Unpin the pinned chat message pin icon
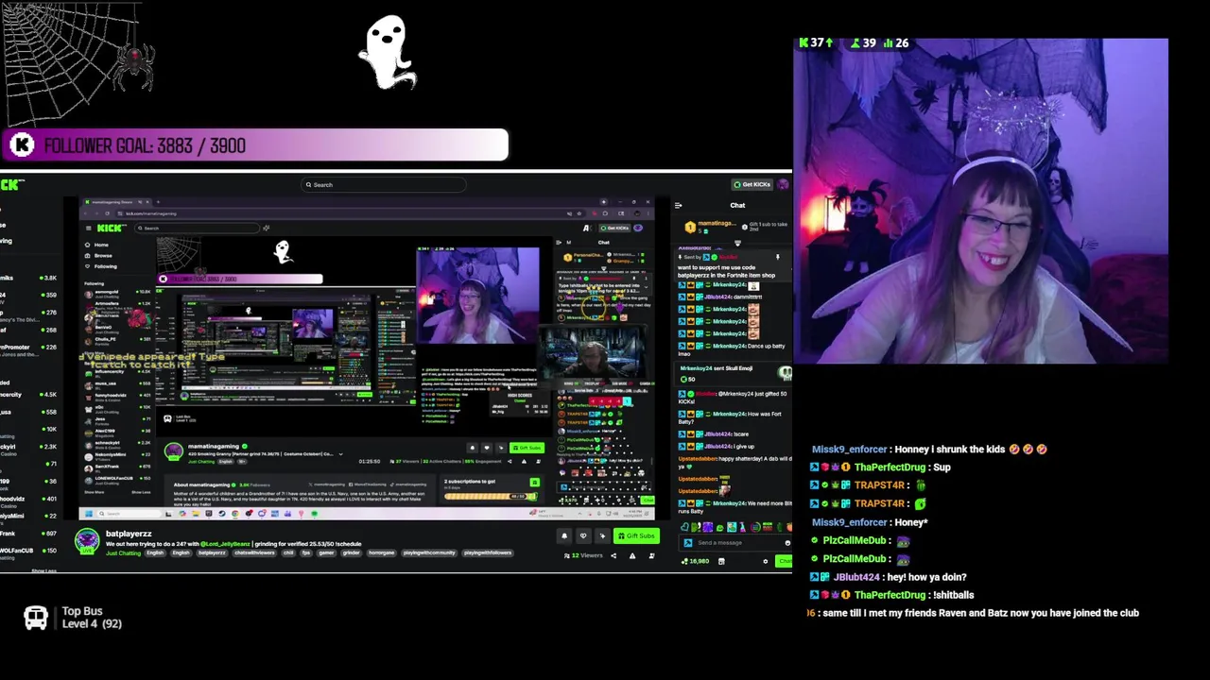Image resolution: width=1210 pixels, height=680 pixels. pyautogui.click(x=778, y=257)
